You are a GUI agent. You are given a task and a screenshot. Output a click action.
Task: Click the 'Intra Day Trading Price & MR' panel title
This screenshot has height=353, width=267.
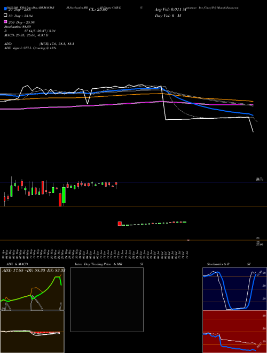point(98,264)
